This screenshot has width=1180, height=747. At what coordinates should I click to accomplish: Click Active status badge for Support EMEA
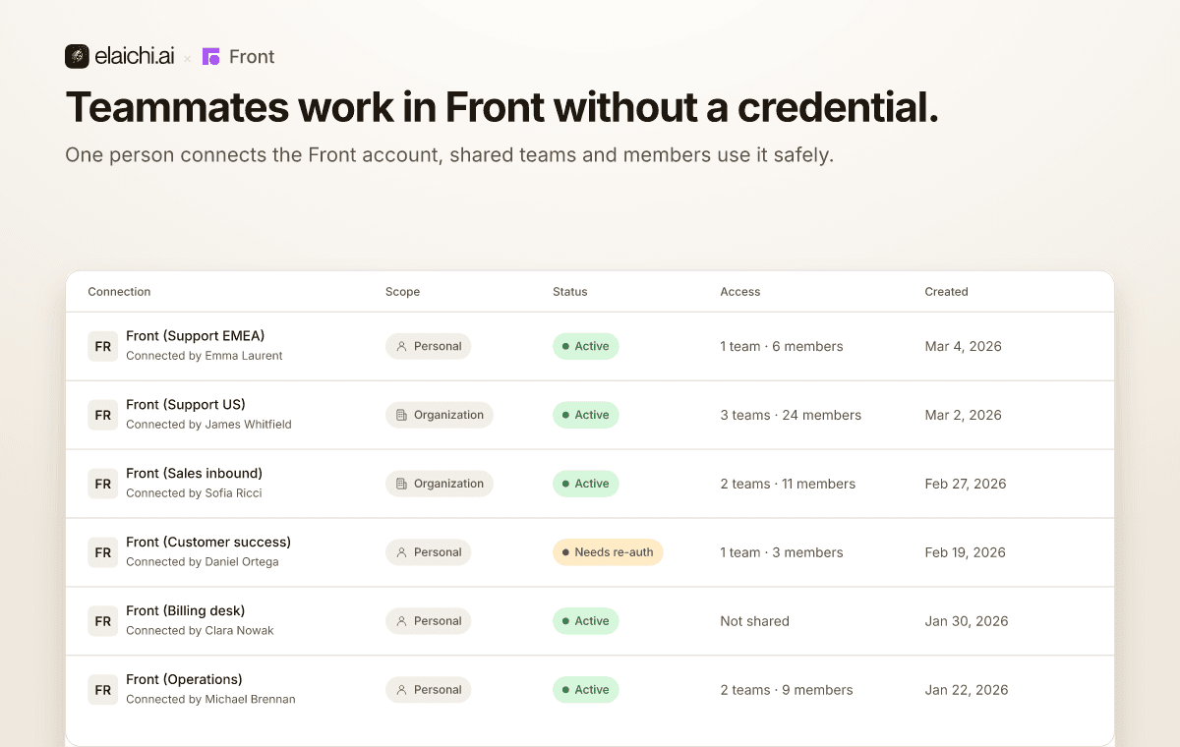pyautogui.click(x=585, y=346)
